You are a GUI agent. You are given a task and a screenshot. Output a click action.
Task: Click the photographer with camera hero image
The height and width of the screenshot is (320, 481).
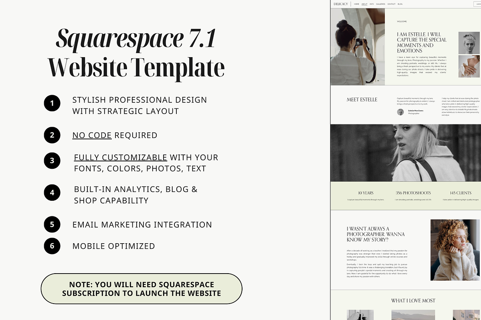coord(358,47)
